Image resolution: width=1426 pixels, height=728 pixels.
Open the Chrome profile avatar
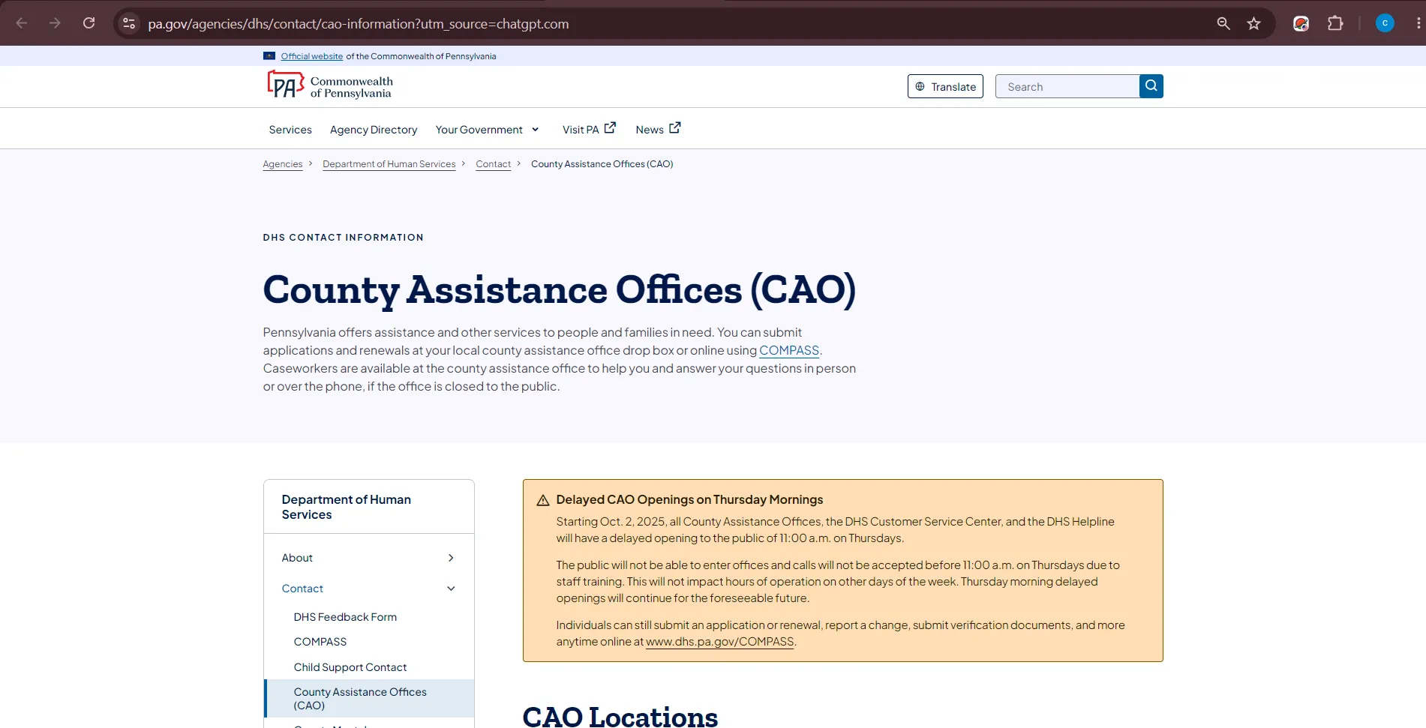(1385, 23)
